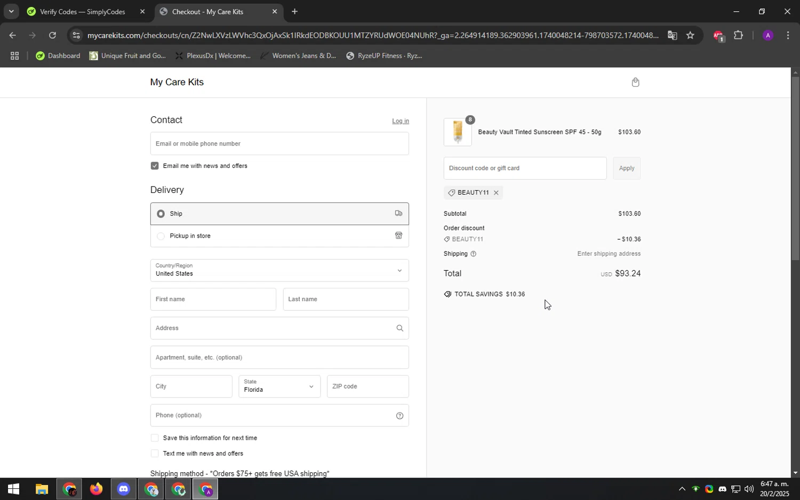Screen dimensions: 800x500
Task: Switch to Verify Codes SimplyCodes tab
Action: coord(83,11)
